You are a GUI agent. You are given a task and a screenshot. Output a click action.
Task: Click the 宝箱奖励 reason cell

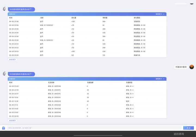click(x=137, y=22)
